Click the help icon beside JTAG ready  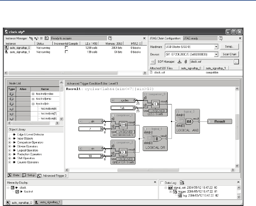(221, 38)
